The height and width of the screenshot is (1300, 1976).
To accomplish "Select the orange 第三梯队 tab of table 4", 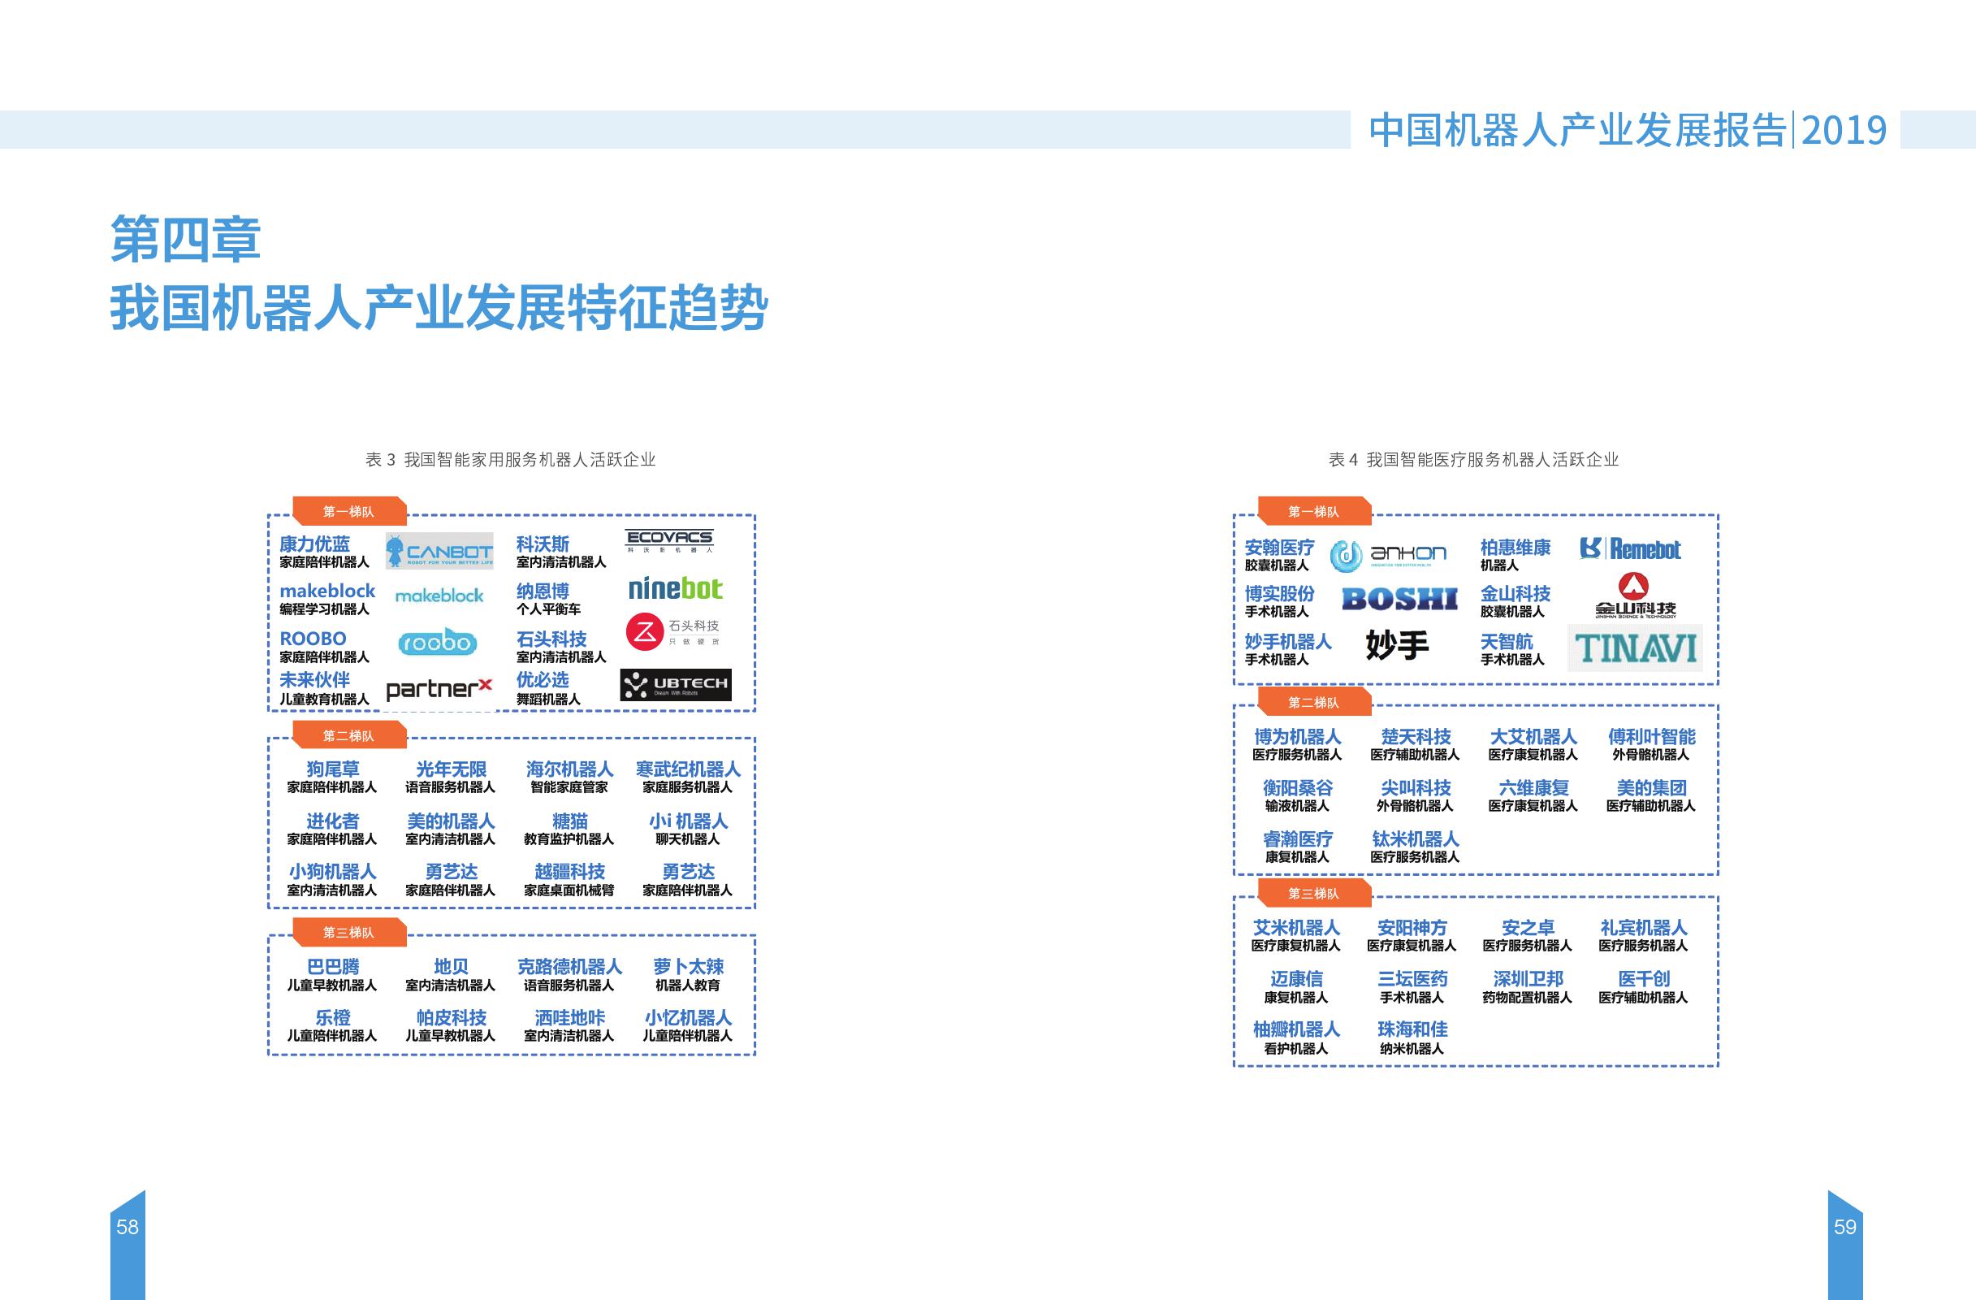I will pyautogui.click(x=1313, y=893).
